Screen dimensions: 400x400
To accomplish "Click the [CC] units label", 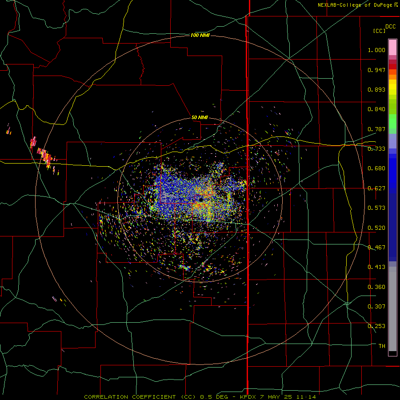I will (379, 31).
